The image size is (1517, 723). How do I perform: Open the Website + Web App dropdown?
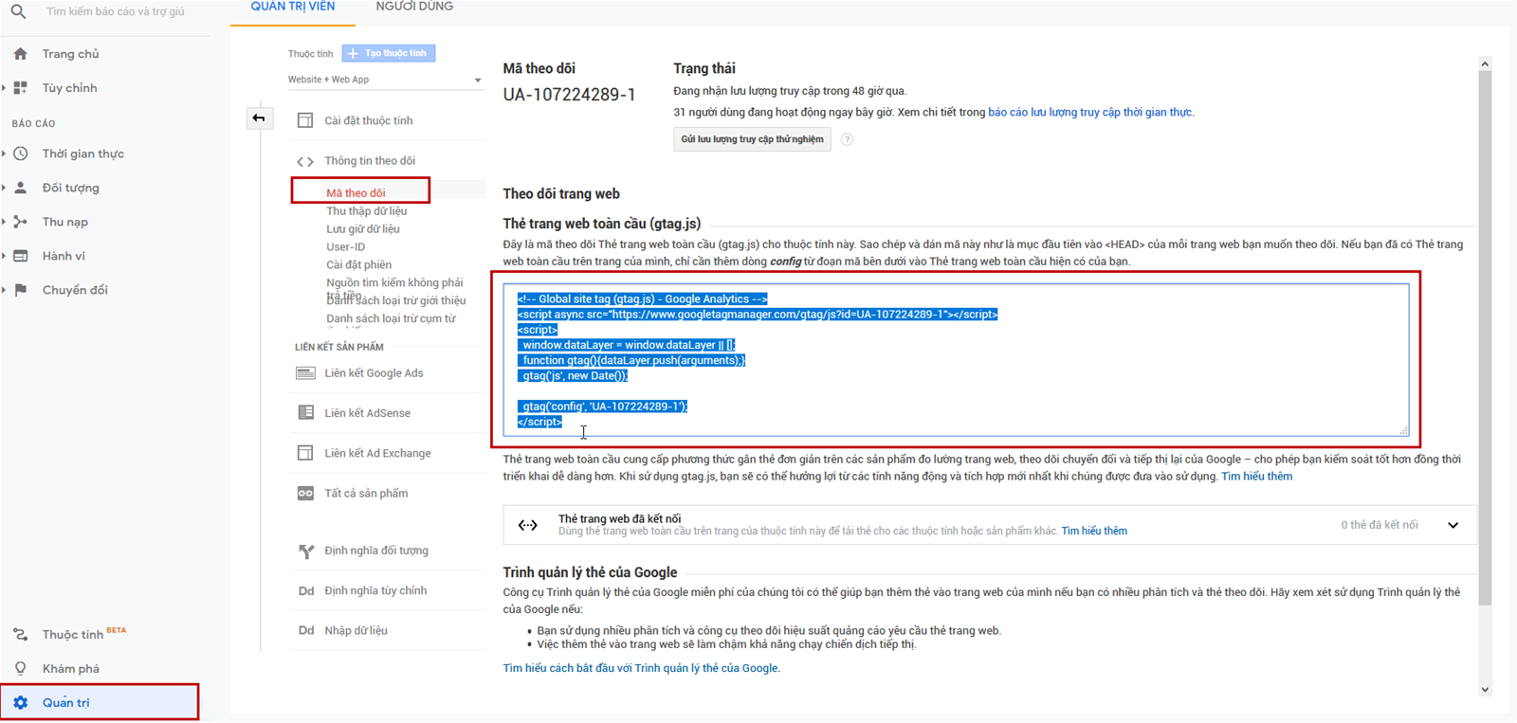[x=386, y=80]
